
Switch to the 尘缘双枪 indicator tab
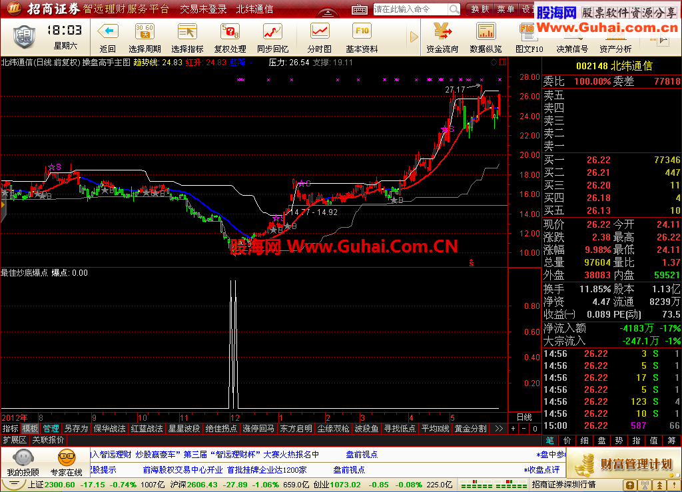(333, 429)
